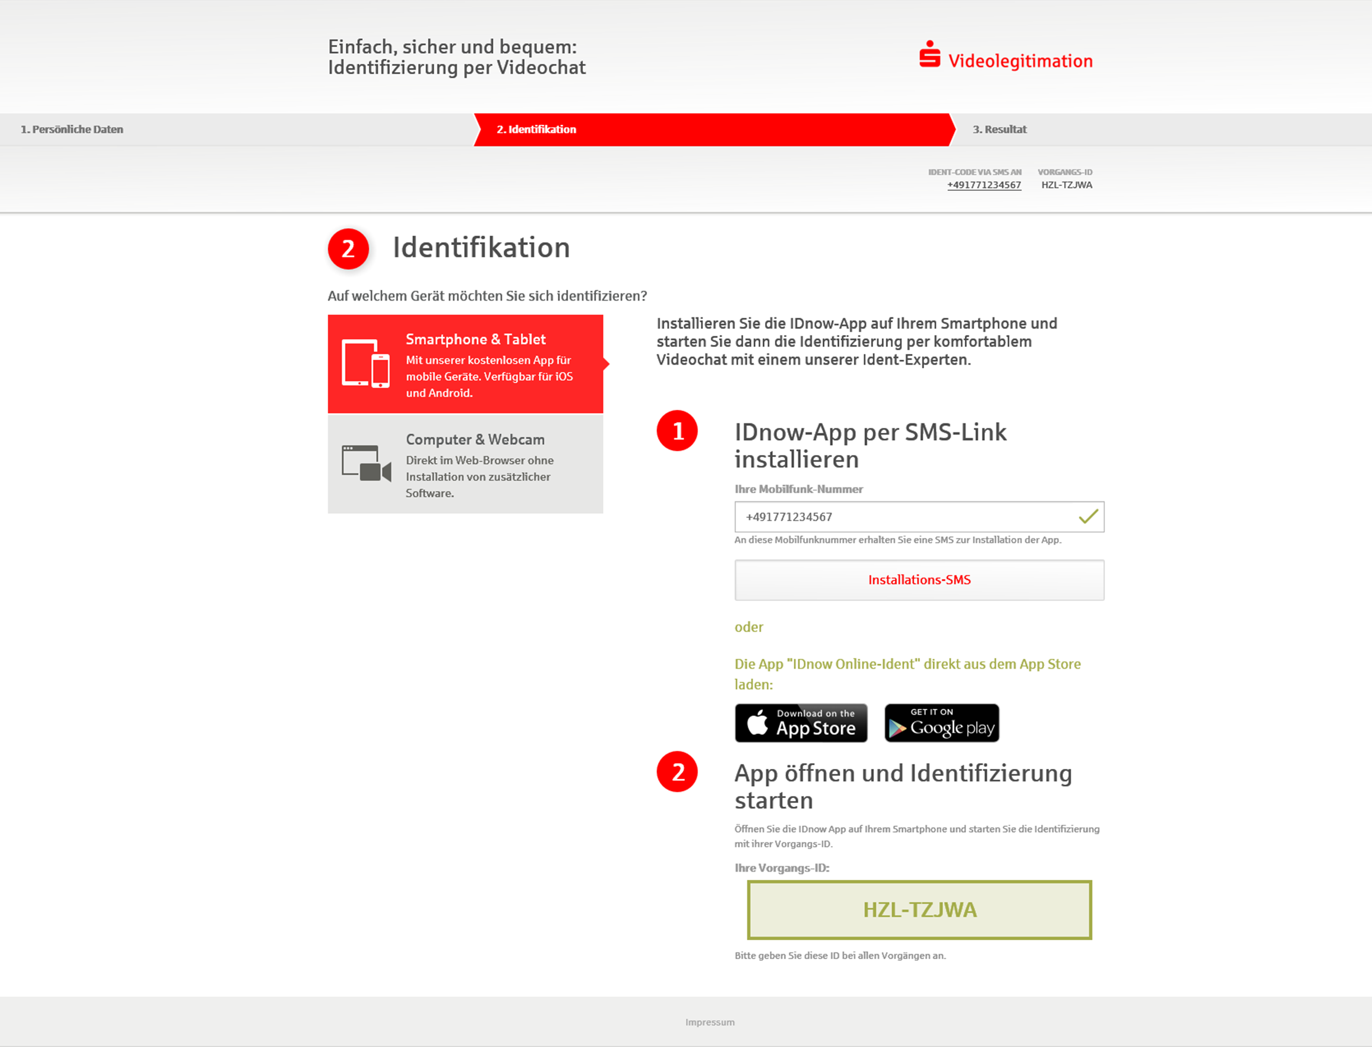Click the Mobilfunk-Nummer input field
1372x1047 pixels.
click(x=920, y=516)
